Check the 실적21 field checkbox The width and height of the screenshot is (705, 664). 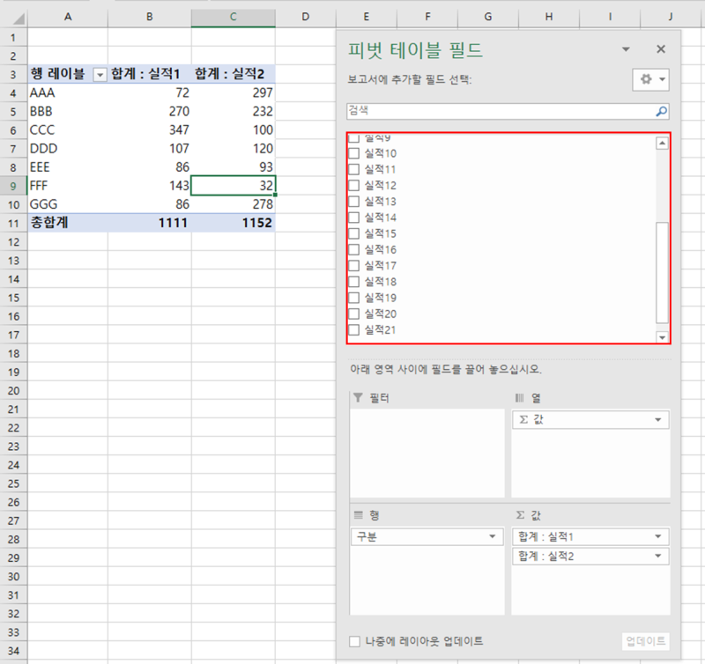354,329
